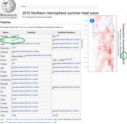Viewport: 127px width, 124px height.
Task: Open reference 159 beside Portugal unofficial number
Action: [x=57, y=36]
